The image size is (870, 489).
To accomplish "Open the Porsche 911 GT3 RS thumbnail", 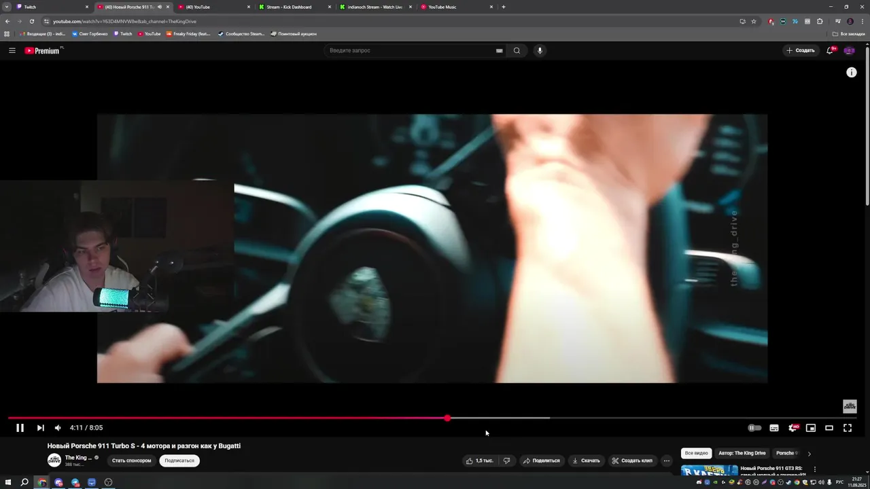I will coord(710,470).
